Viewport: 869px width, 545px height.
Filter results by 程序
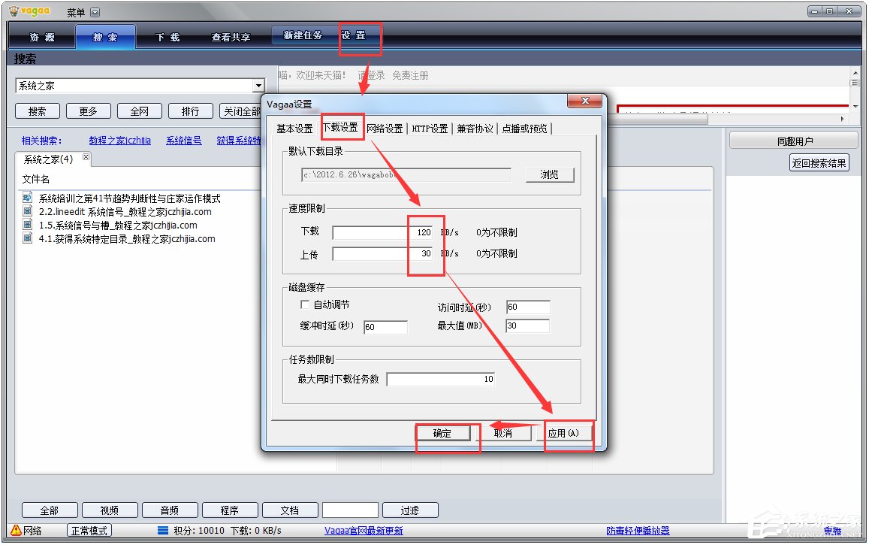pos(229,510)
